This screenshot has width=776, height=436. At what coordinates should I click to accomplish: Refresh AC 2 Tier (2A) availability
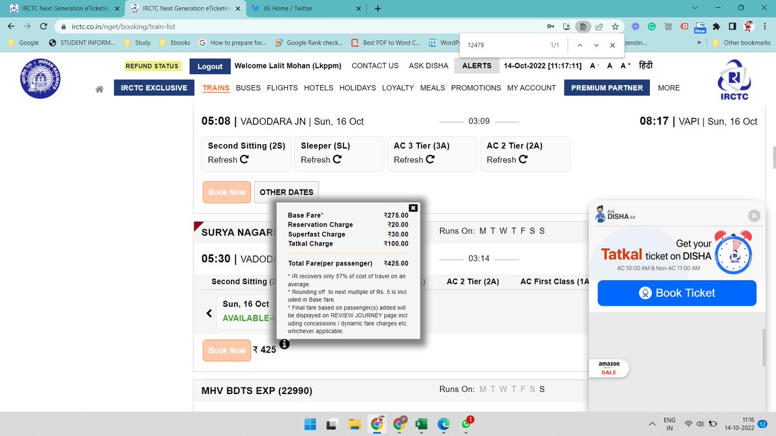tap(523, 160)
